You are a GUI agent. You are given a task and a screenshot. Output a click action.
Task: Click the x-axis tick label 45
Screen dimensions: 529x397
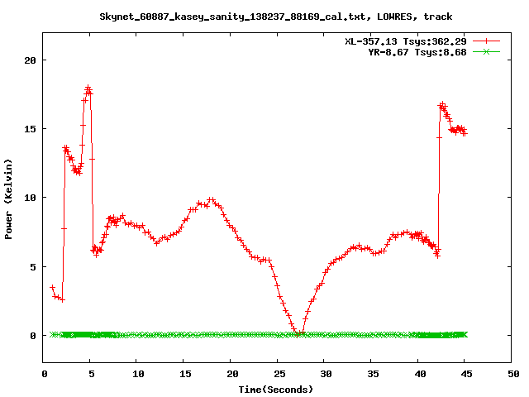tap(466, 374)
